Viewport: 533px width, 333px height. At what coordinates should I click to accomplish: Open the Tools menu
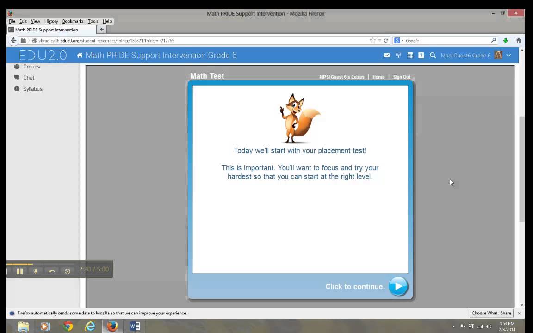tap(93, 21)
